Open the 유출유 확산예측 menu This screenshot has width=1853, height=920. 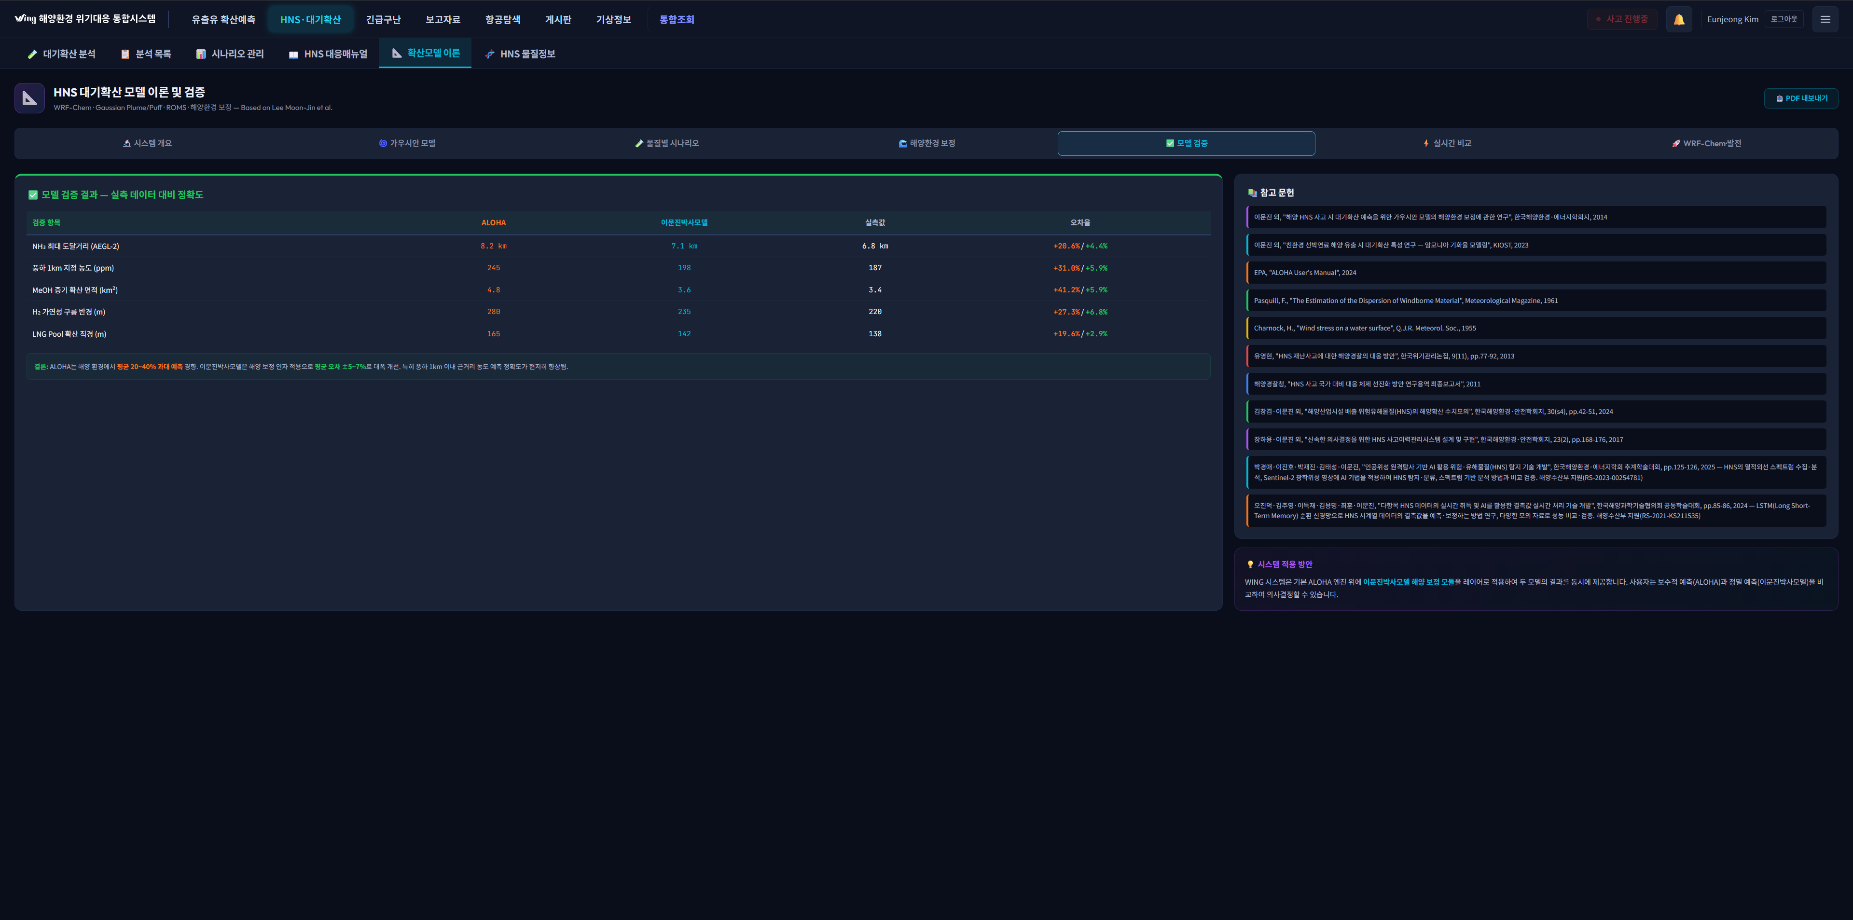click(x=223, y=19)
